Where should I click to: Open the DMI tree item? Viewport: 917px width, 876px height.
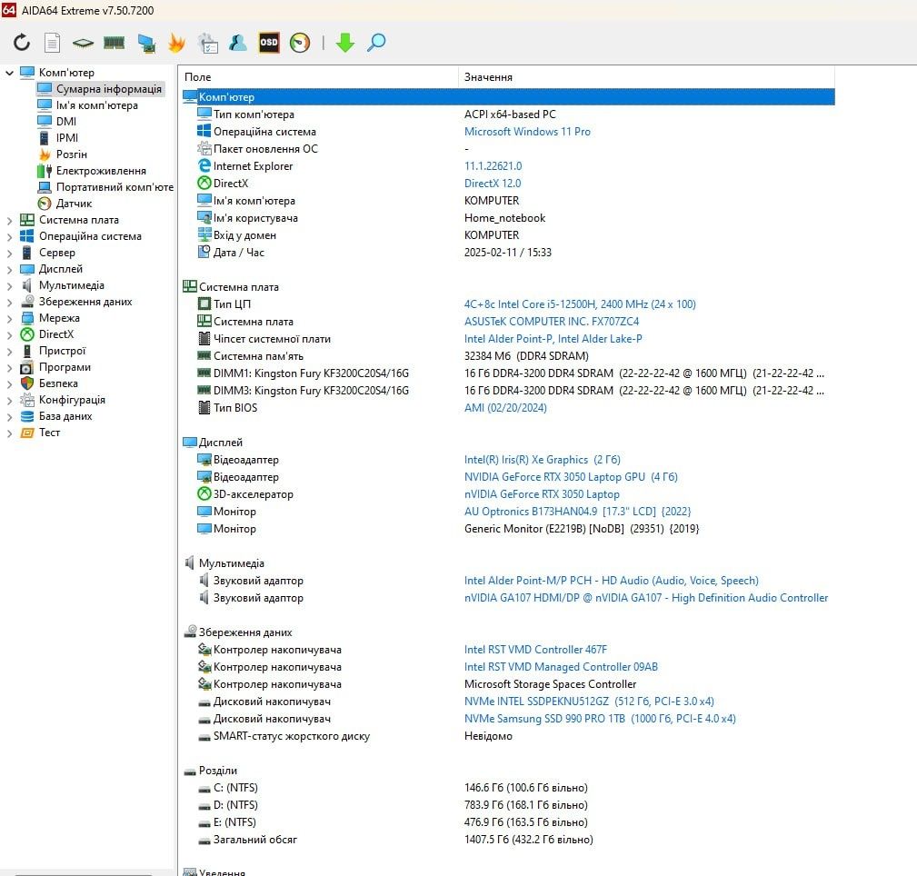point(66,122)
